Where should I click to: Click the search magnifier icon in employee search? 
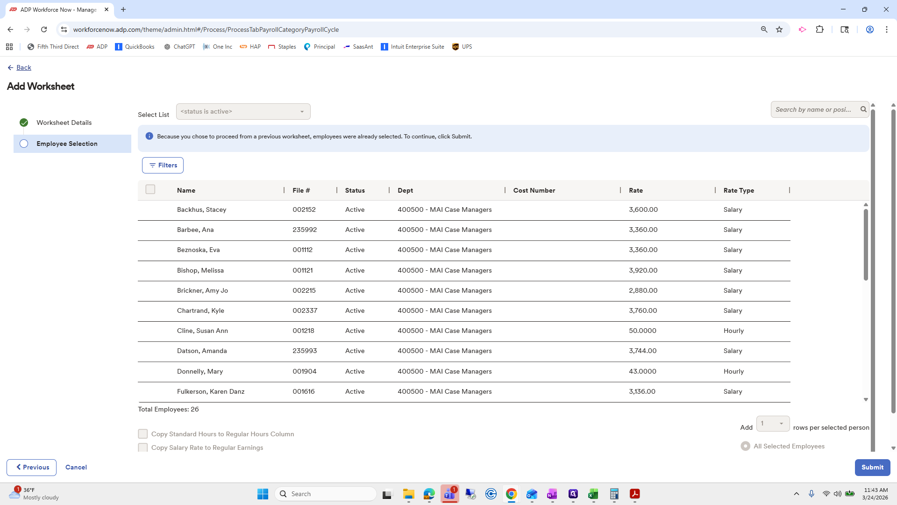click(863, 109)
